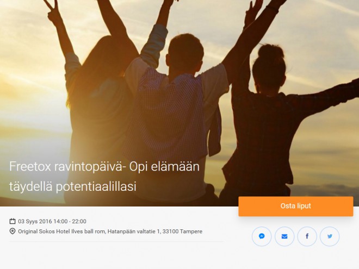The height and width of the screenshot is (269, 359).
Task: Click the divider line under address
Action: pyautogui.click(x=116, y=241)
